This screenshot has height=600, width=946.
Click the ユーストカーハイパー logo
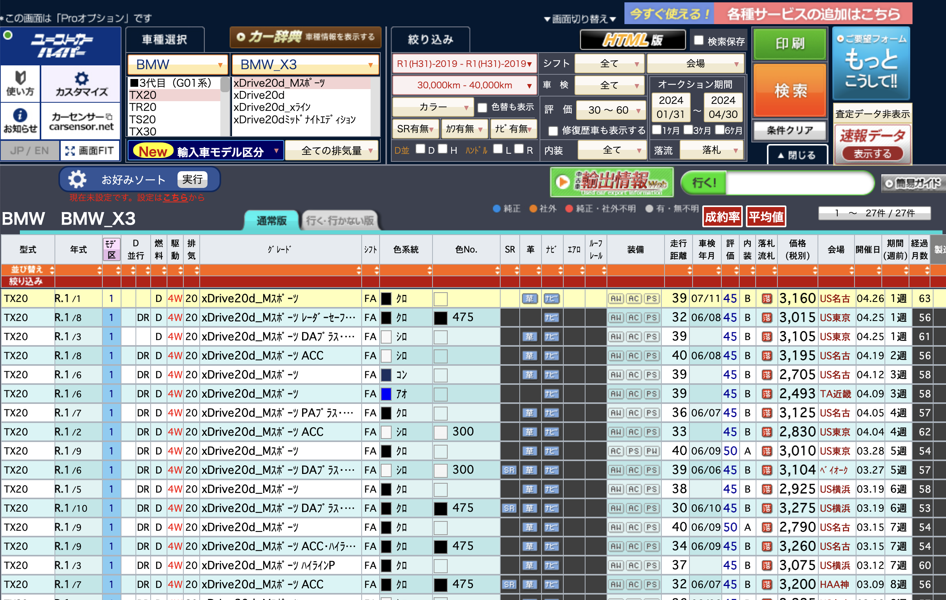[x=61, y=46]
